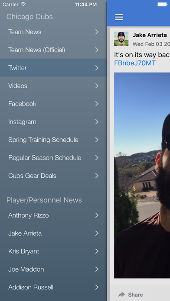This screenshot has width=170, height=301.
Task: Select Addison Russell in the list
Action: [x=53, y=287]
